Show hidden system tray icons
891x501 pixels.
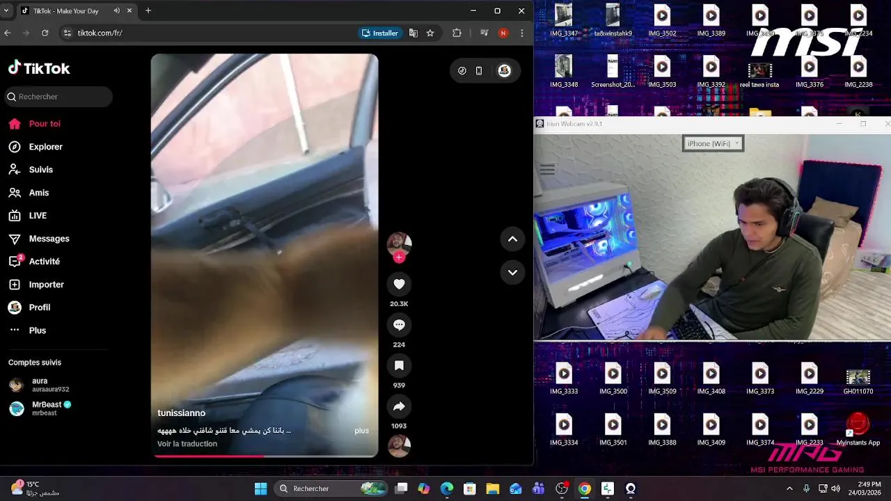(789, 488)
